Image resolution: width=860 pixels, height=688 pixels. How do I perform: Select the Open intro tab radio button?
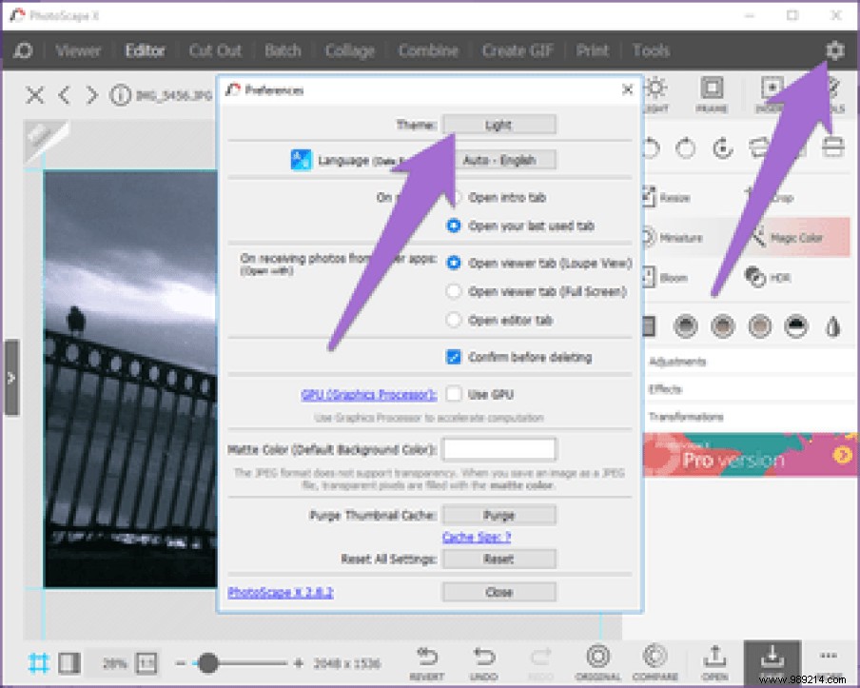(x=454, y=197)
